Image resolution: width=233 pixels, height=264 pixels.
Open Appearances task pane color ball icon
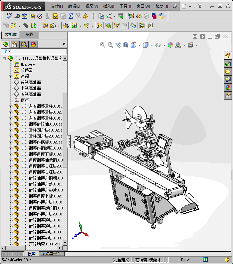228,88
